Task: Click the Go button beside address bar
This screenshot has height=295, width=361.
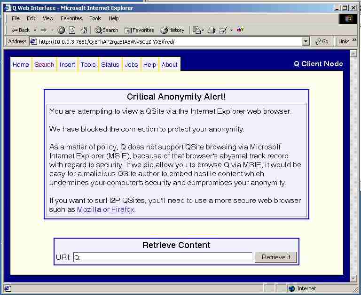Action: click(x=322, y=41)
